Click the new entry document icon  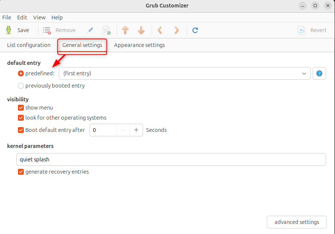(107, 30)
